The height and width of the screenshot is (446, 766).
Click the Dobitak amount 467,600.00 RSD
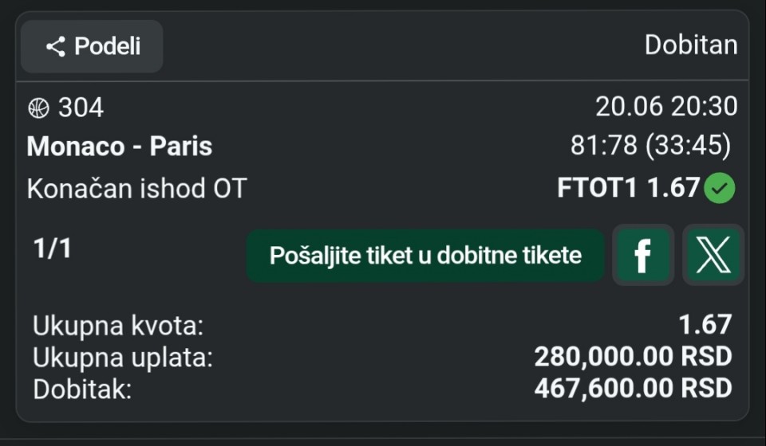pos(633,389)
